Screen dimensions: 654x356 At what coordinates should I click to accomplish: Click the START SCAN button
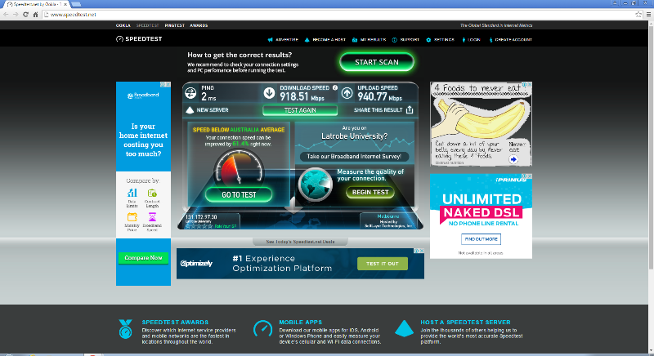click(377, 62)
